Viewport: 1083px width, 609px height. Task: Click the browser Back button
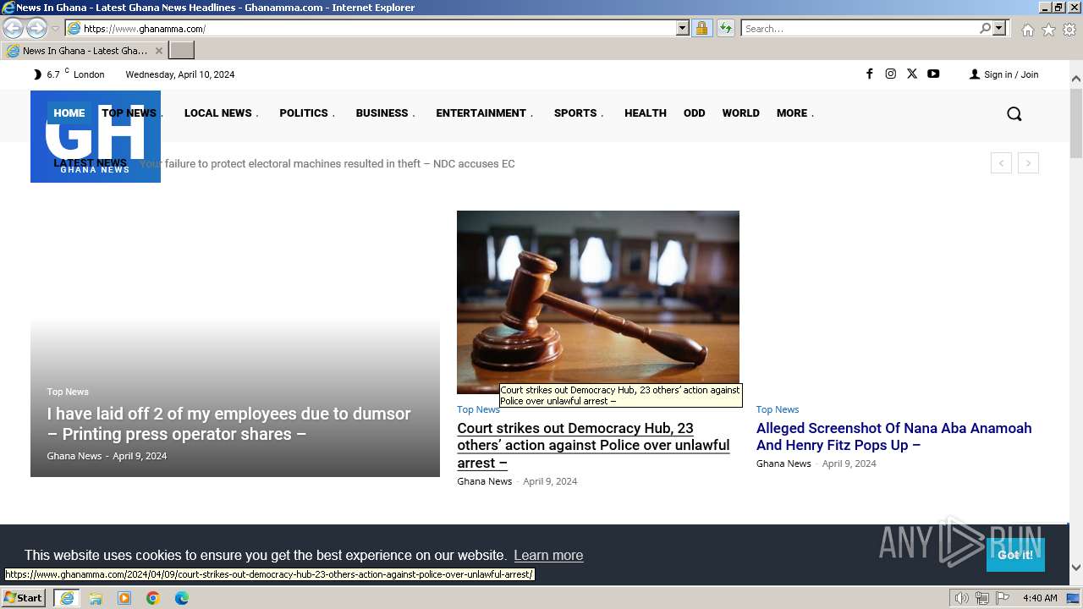click(x=13, y=28)
